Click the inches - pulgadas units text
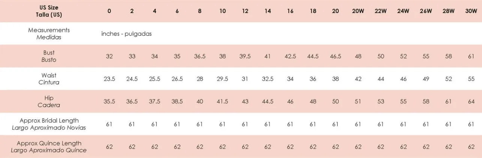The height and width of the screenshot is (158, 482). (x=127, y=34)
